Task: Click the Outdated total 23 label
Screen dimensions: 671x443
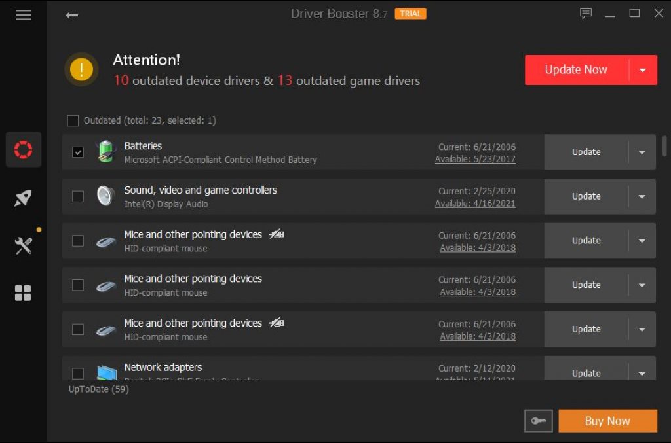Action: pyautogui.click(x=150, y=120)
